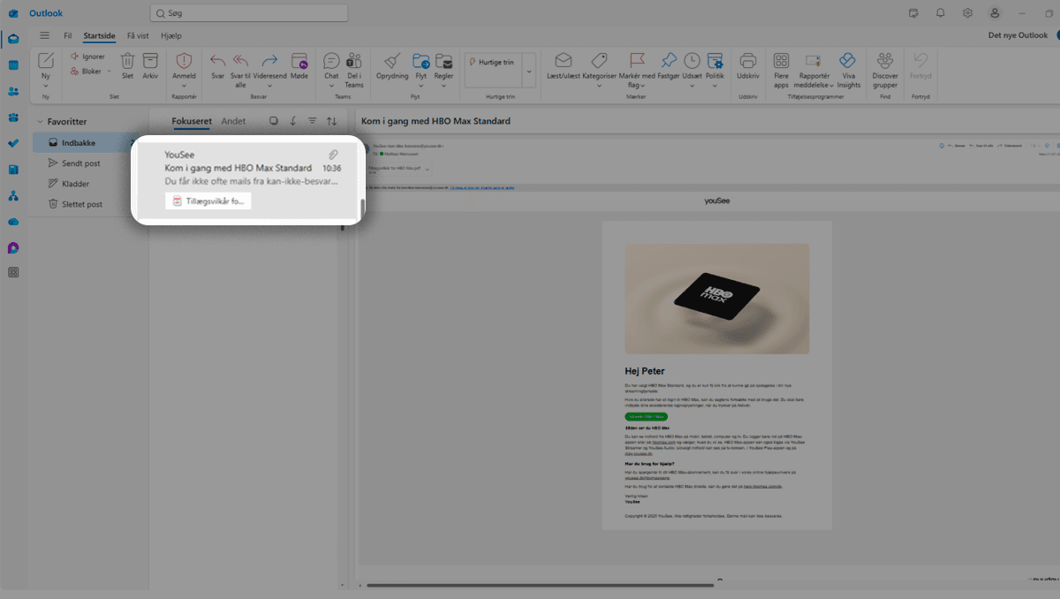Open Calendar from the left sidebar
The width and height of the screenshot is (1060, 599).
point(13,65)
